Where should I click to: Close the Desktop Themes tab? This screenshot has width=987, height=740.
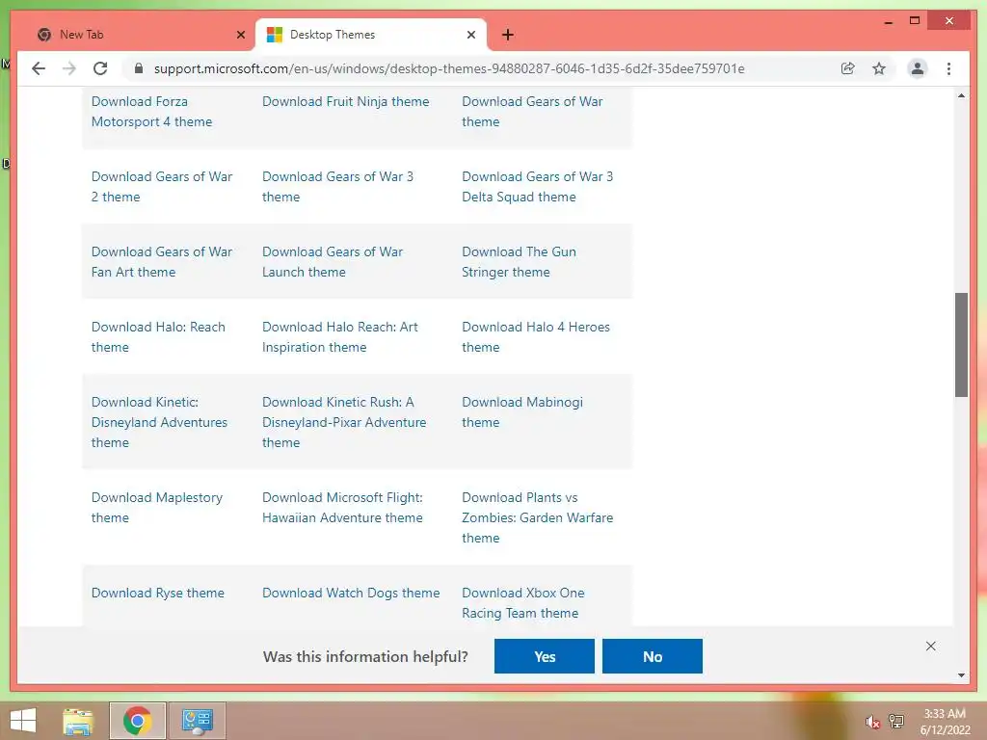point(470,35)
